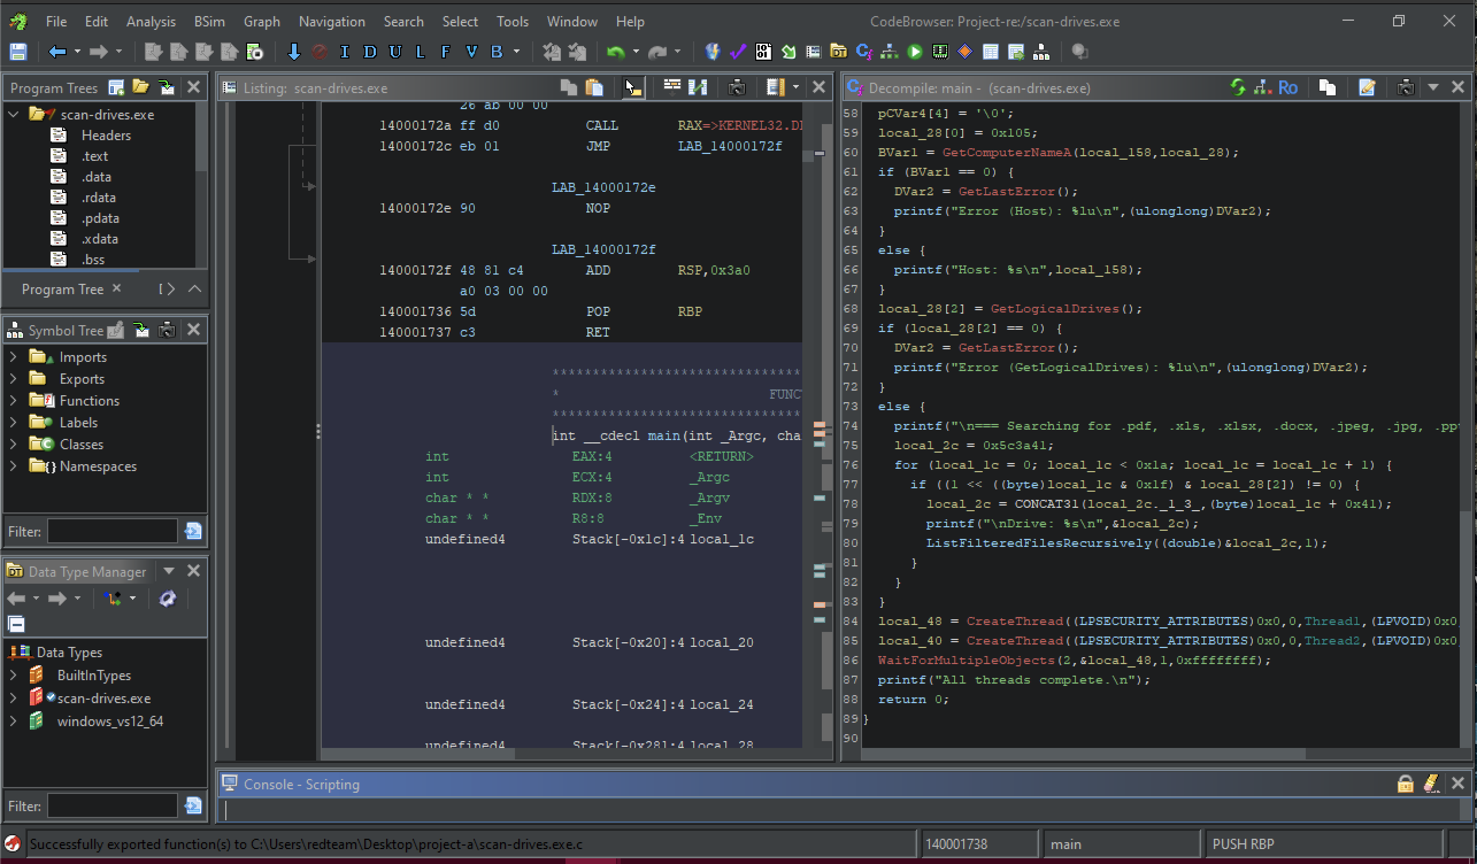Export decompiled function via the notepad icon
Viewport: 1477px width, 864px height.
(1366, 88)
